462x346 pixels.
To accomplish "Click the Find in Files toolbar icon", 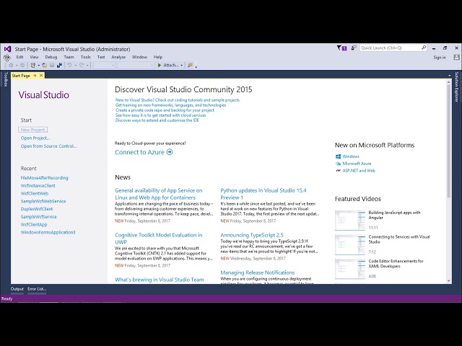I will point(190,65).
